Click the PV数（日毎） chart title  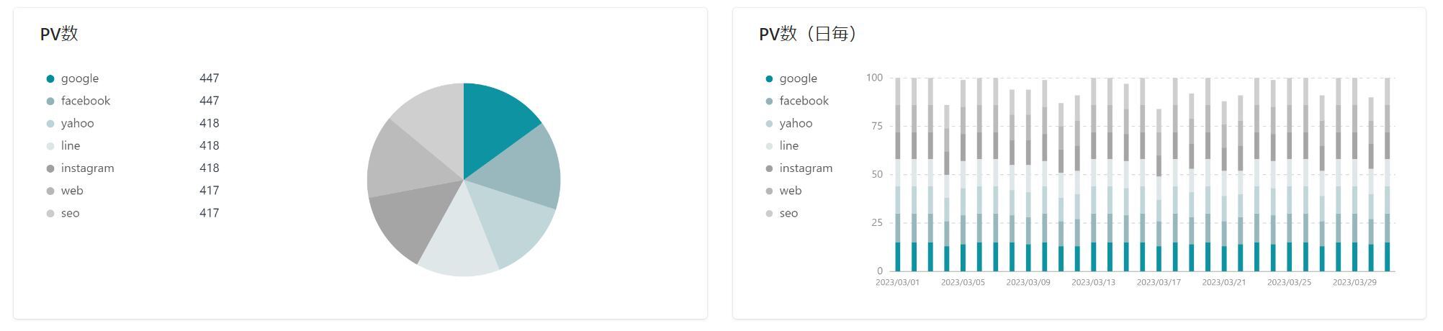point(807,34)
